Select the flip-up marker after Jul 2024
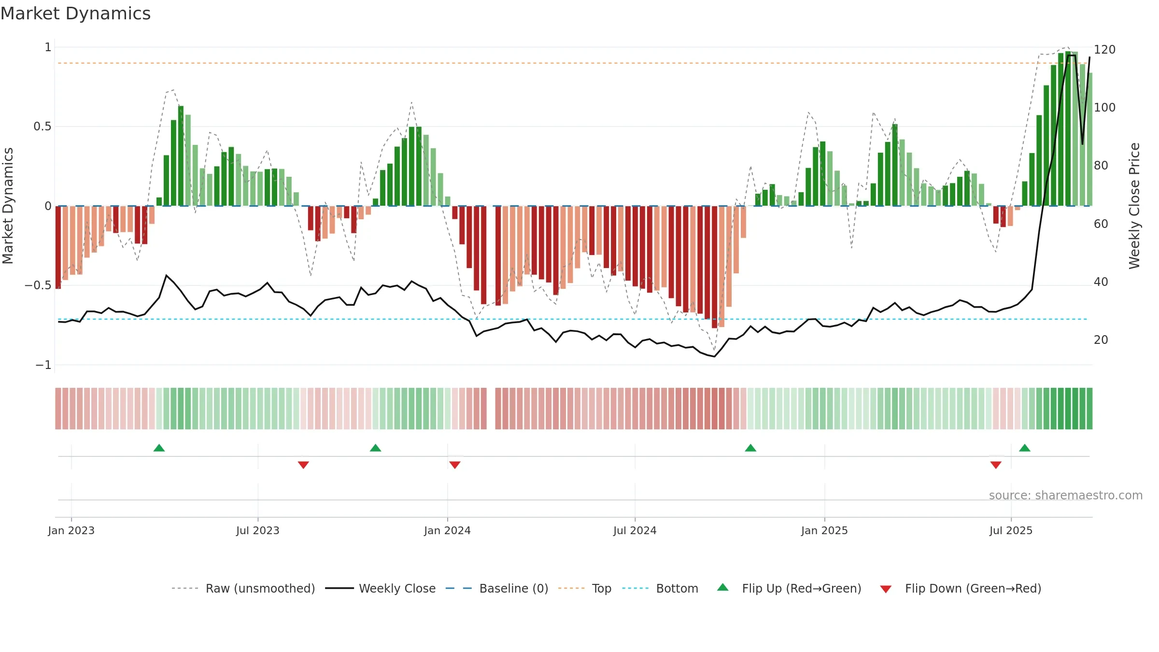The width and height of the screenshot is (1159, 652). 750,448
